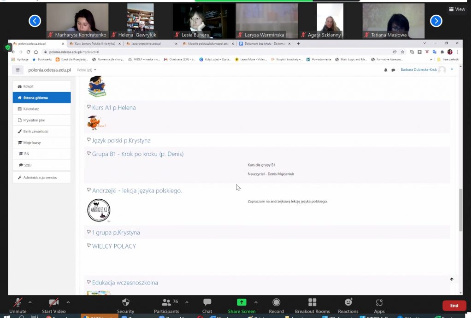
Task: Open the Polski (pl) language dropdown
Action: [87, 70]
